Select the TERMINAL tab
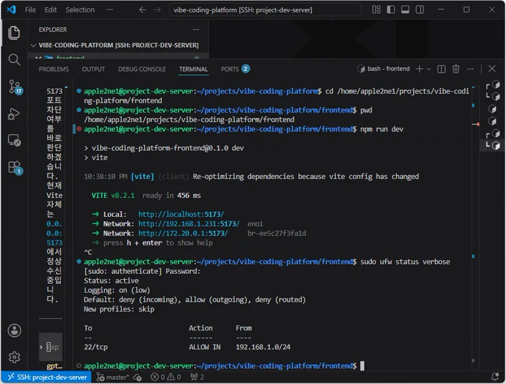 click(194, 69)
